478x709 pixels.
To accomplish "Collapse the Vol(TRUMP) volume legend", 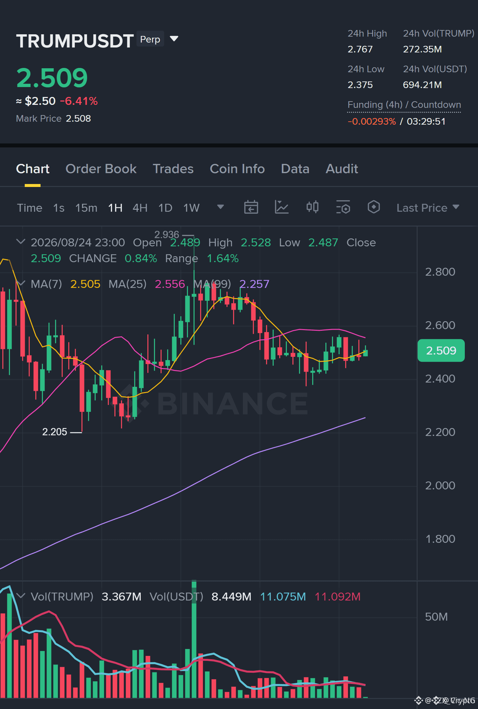I will point(21,596).
